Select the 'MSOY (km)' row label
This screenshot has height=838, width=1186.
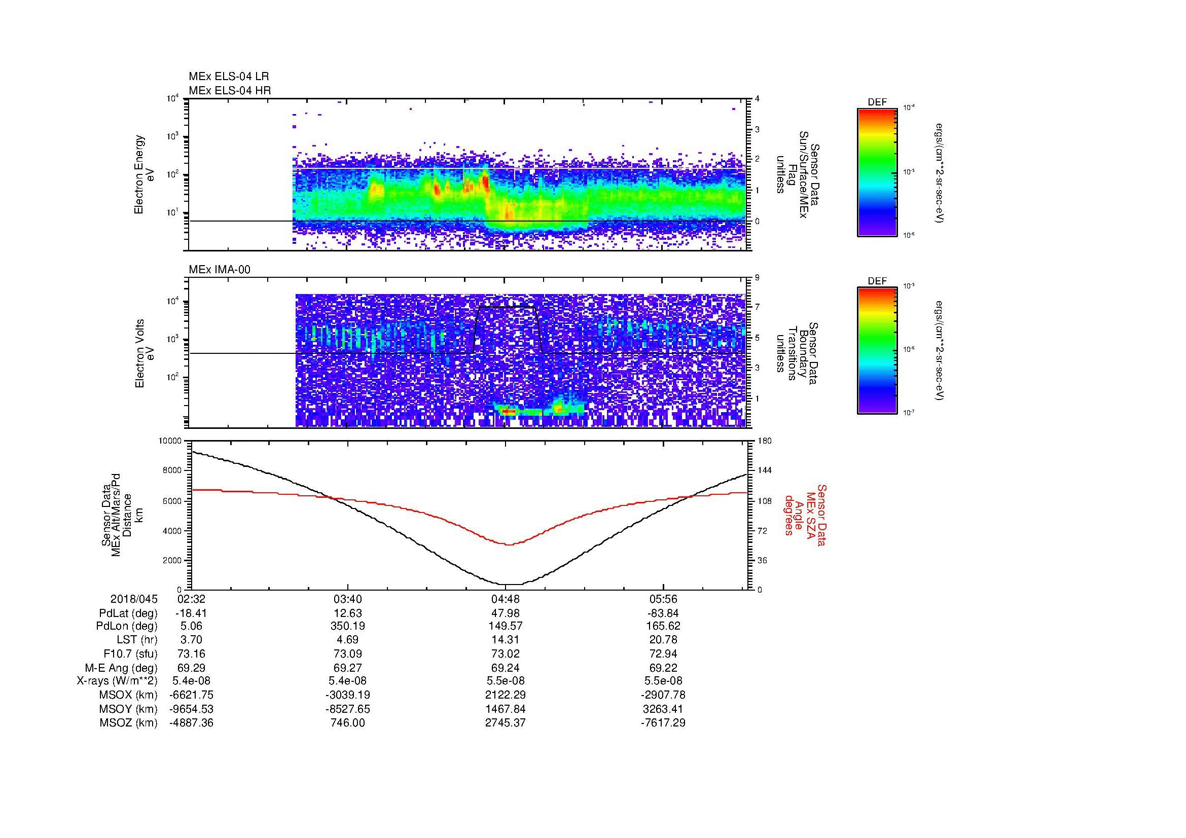129,709
